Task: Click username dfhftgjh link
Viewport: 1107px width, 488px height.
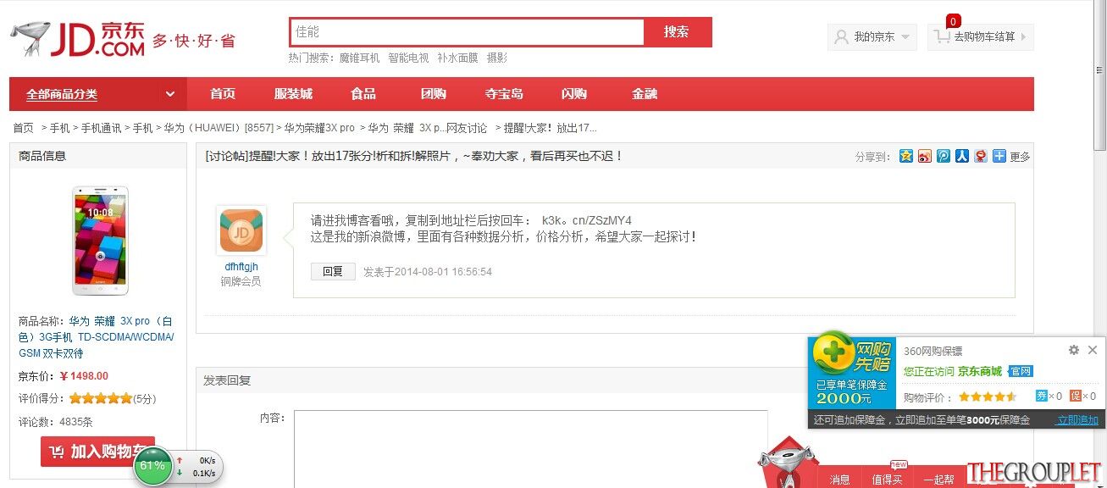Action: pos(241,267)
